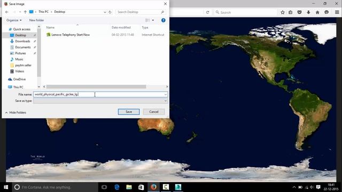Change the view layout icon
This screenshot has width=342, height=192.
pyautogui.click(x=147, y=20)
